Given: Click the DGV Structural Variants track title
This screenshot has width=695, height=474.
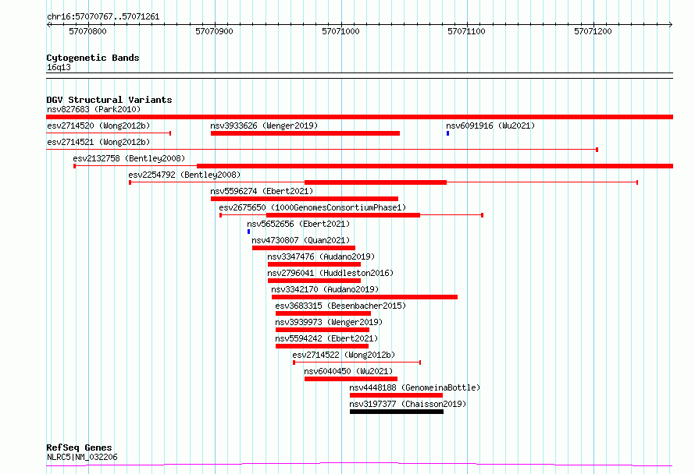Looking at the screenshot, I should (109, 100).
